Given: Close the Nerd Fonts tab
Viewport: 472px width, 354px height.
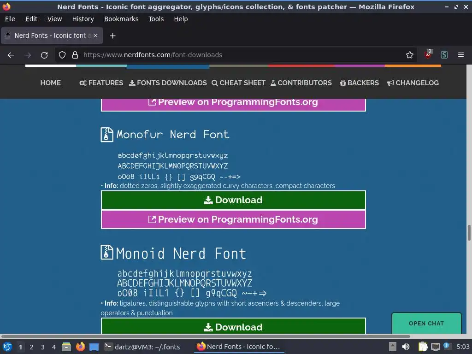Looking at the screenshot, I should 95,35.
